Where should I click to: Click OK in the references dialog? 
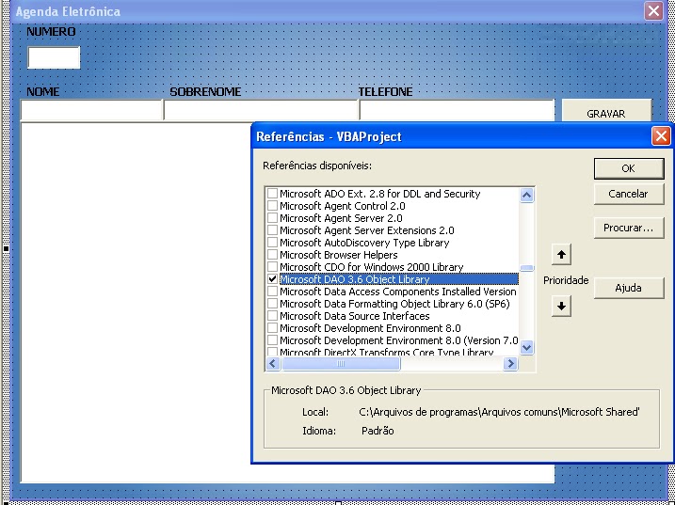pyautogui.click(x=629, y=168)
